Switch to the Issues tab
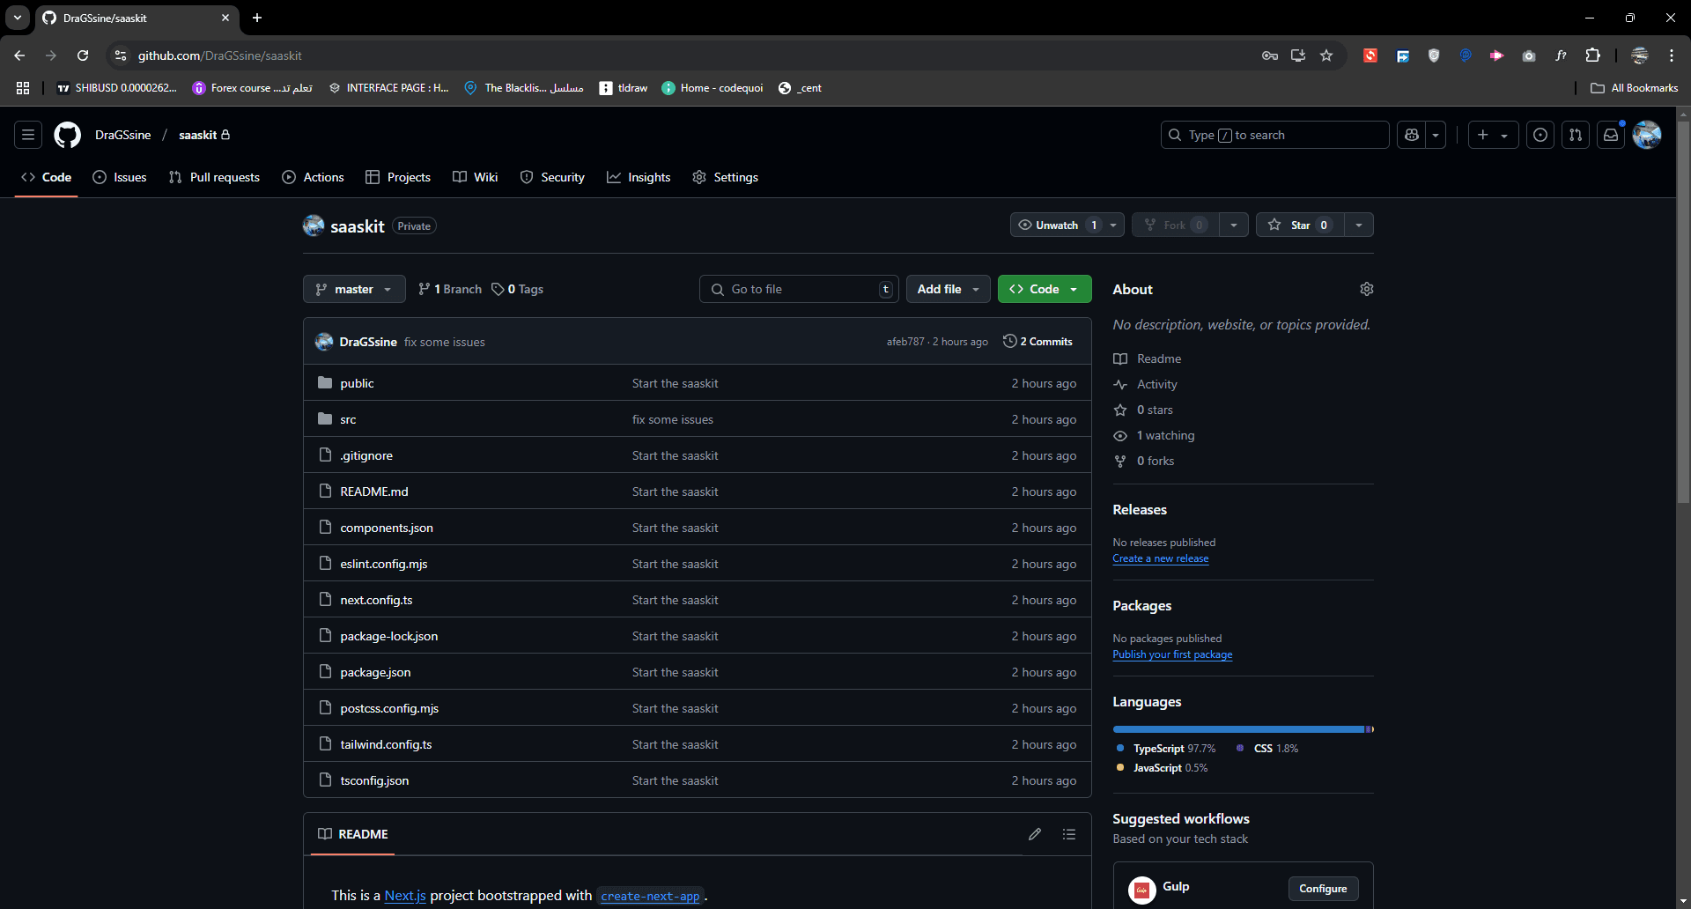Image resolution: width=1691 pixels, height=909 pixels. pos(120,177)
